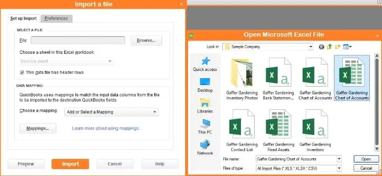Image resolution: width=382 pixels, height=176 pixels.
Task: Cancel the Import a file dialog
Action: 115,164
